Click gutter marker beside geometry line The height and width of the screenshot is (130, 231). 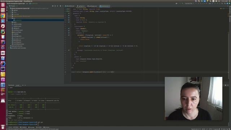(x=69, y=13)
